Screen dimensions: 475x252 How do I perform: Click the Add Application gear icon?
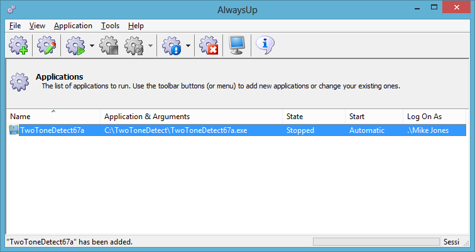[18, 45]
